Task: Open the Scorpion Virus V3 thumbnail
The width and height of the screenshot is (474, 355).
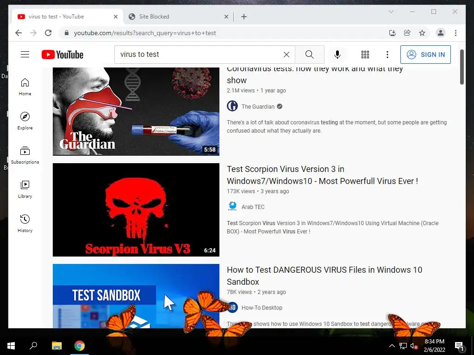Action: 136,210
